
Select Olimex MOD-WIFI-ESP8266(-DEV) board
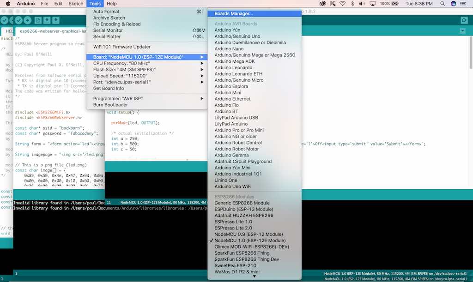click(x=255, y=247)
